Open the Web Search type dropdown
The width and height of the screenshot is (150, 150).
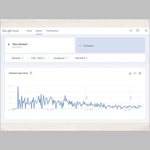81,58
